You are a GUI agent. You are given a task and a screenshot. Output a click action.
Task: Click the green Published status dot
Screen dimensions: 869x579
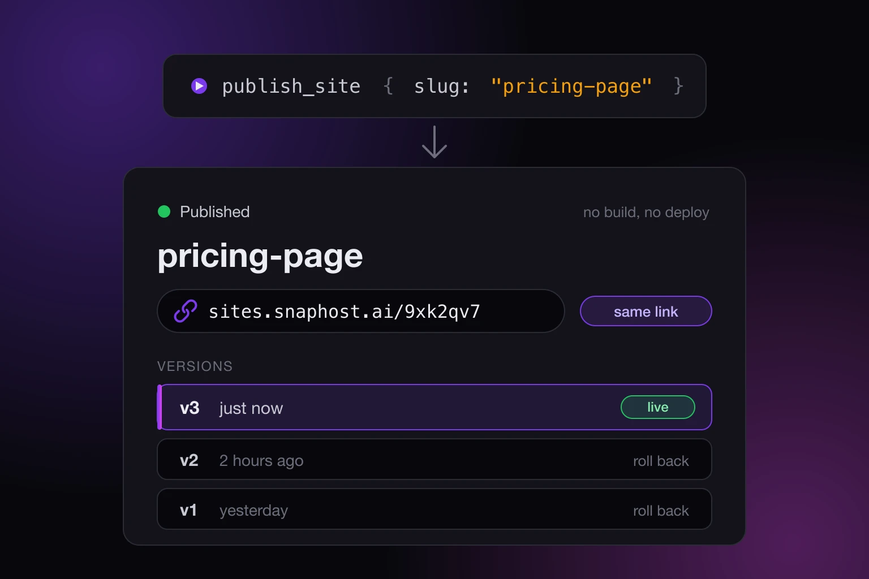(x=164, y=211)
